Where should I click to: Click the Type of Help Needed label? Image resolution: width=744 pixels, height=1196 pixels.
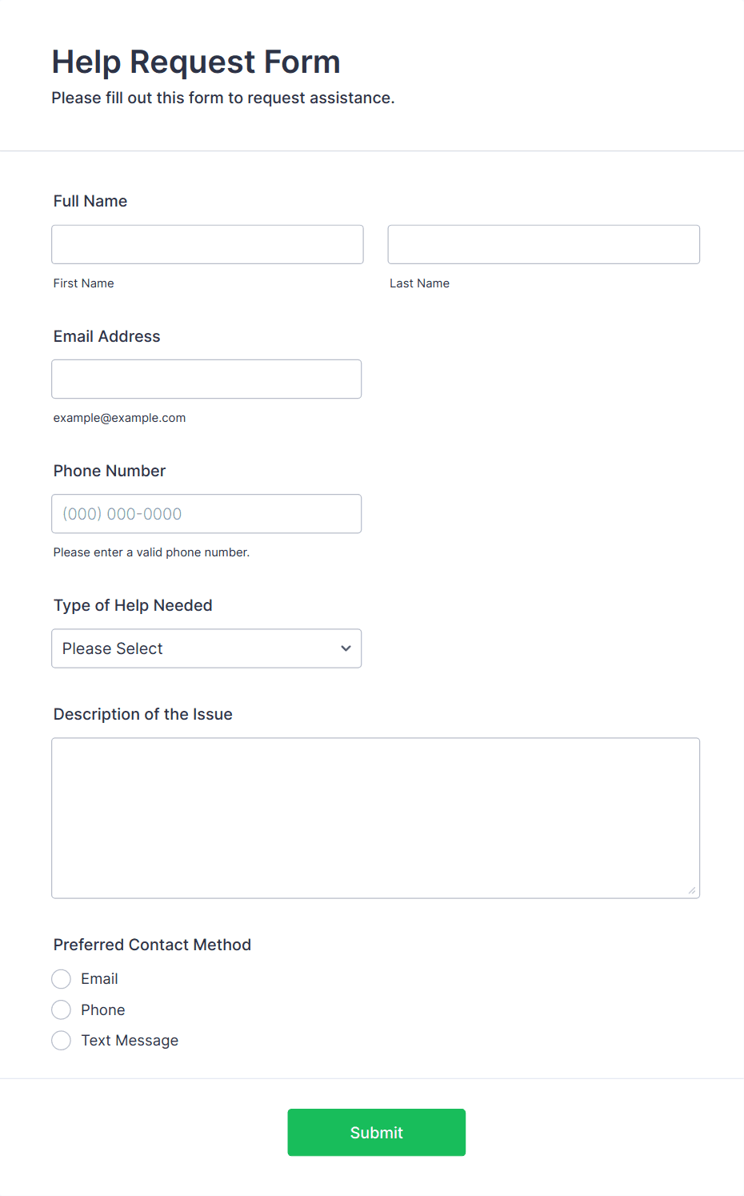click(133, 605)
